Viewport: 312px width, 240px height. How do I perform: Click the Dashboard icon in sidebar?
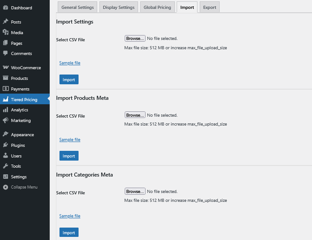[5, 8]
